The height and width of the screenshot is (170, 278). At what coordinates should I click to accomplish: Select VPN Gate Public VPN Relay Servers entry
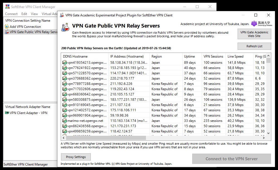(x=31, y=32)
